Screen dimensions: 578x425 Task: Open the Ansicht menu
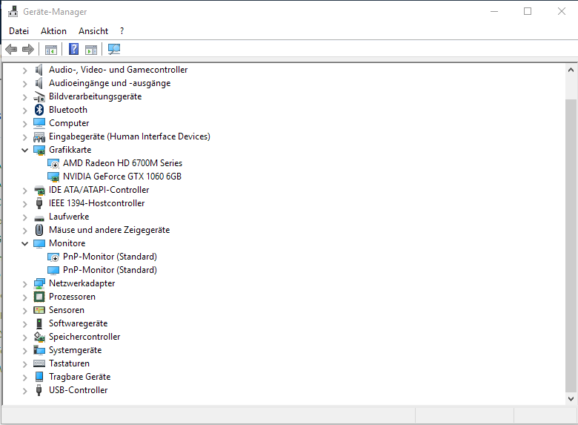point(93,31)
